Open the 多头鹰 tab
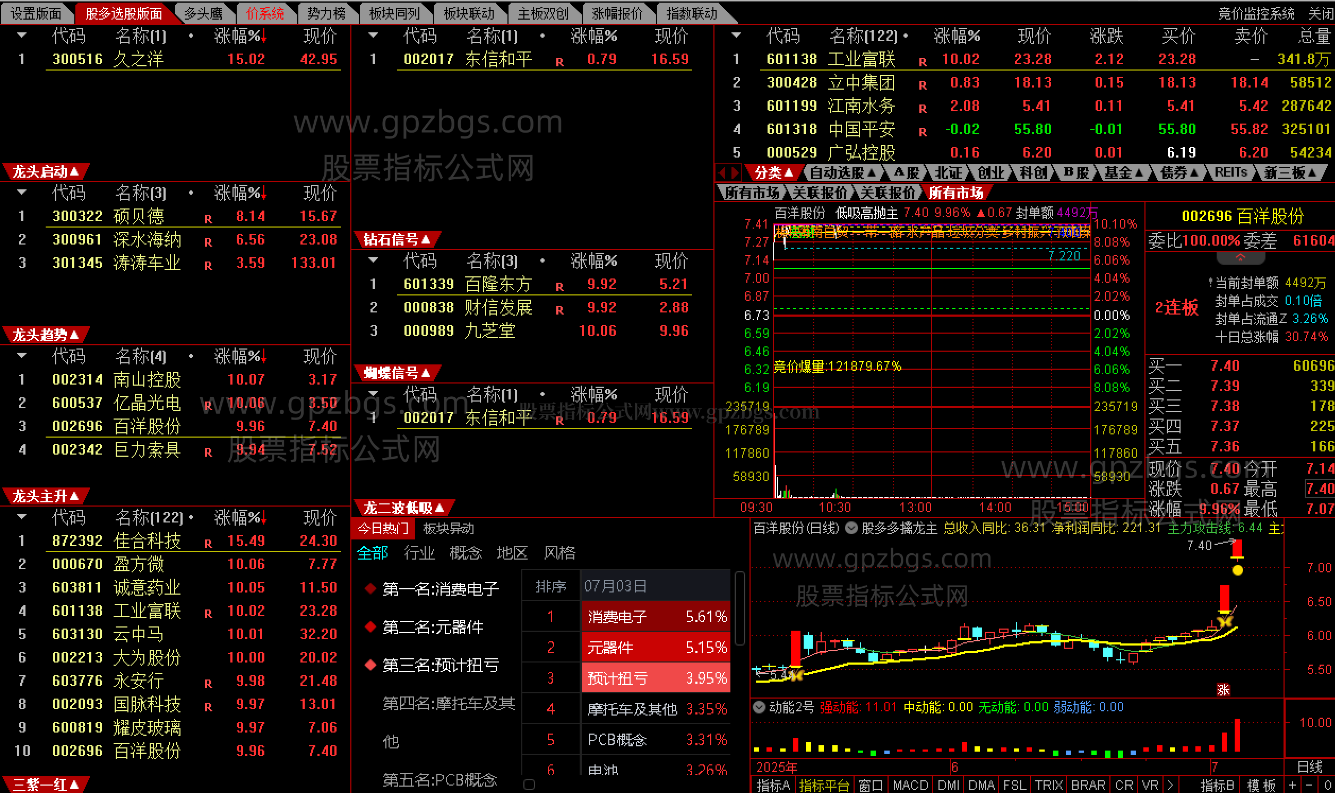 [x=203, y=13]
